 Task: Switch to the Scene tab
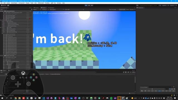[x=36, y=8]
